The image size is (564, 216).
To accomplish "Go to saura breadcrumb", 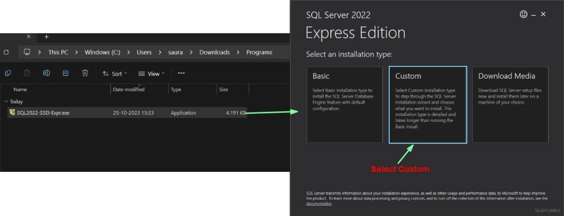I will 175,52.
